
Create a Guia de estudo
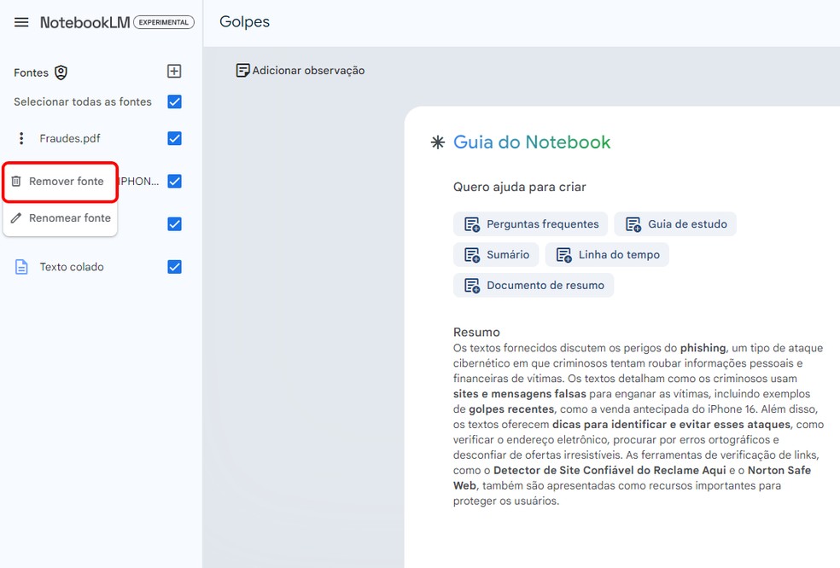(x=675, y=223)
